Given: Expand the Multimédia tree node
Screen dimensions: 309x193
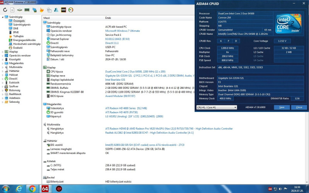Looking at the screenshot, I should (x=3, y=67).
